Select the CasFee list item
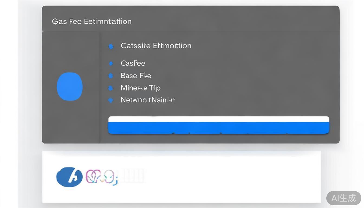364x208 pixels. pyautogui.click(x=133, y=63)
